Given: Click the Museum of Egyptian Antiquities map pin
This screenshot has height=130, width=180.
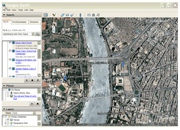Looking at the screenshot, I should tap(123, 64).
